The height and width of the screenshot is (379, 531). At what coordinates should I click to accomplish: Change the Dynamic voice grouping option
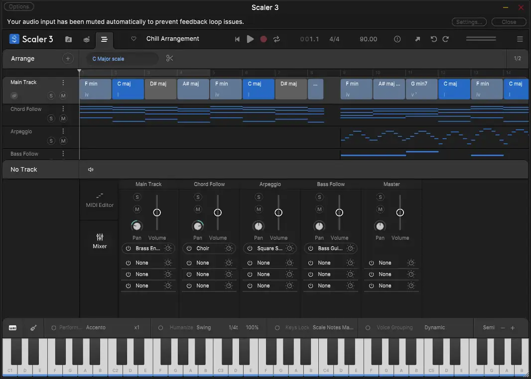[434, 327]
